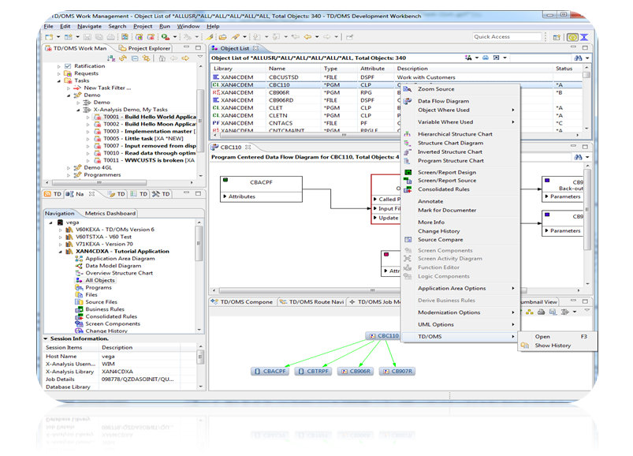Select V71KEXA - Version 70 node

click(x=104, y=244)
